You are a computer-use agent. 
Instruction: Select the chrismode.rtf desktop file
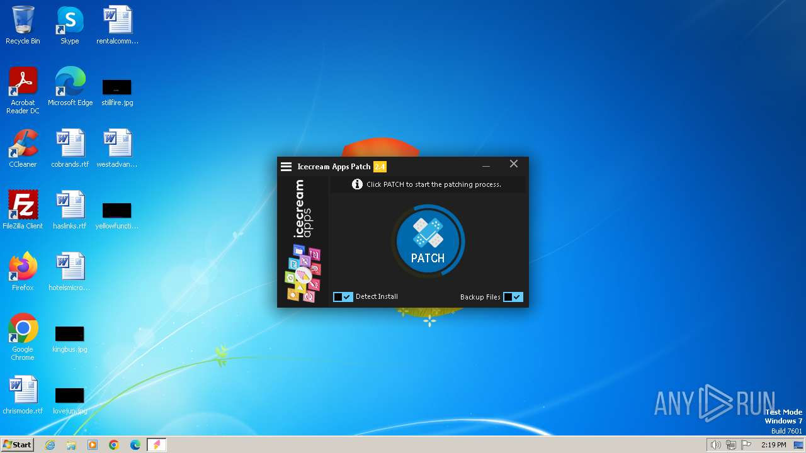coord(23,396)
